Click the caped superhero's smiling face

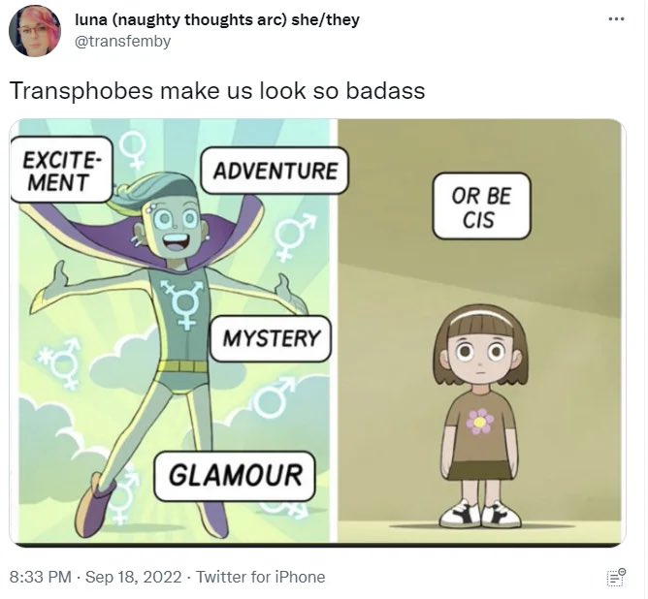176,229
